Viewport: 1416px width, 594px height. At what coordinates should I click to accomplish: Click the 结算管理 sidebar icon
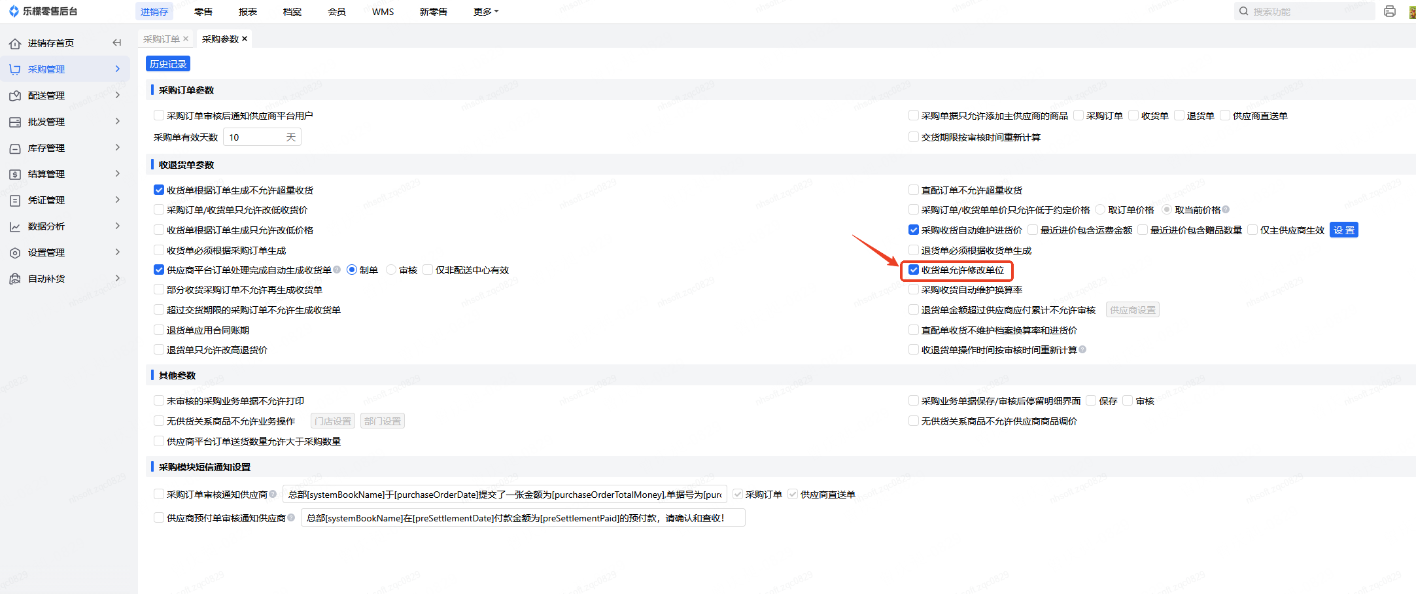point(15,174)
